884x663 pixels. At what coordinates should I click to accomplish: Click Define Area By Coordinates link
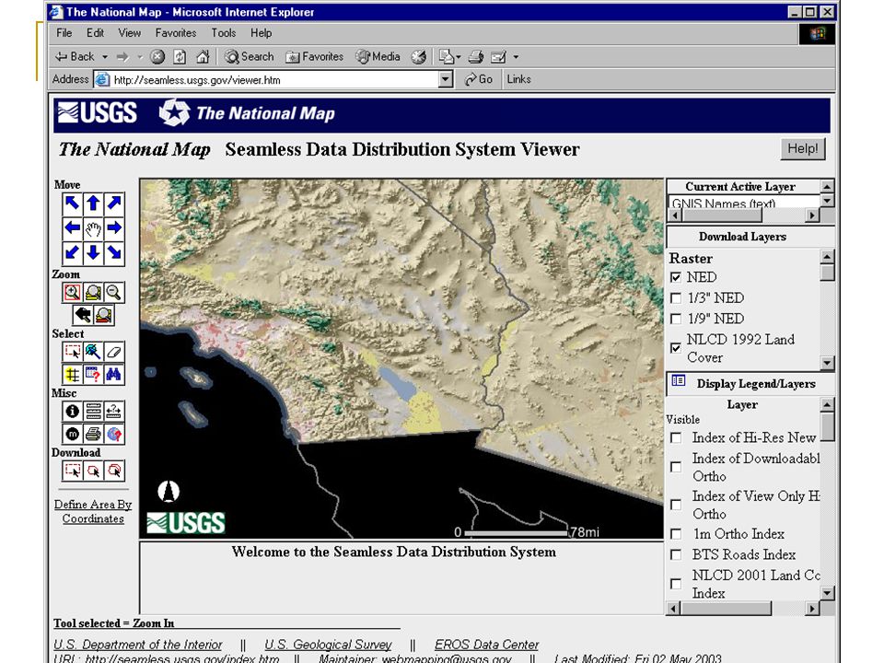pyautogui.click(x=93, y=511)
